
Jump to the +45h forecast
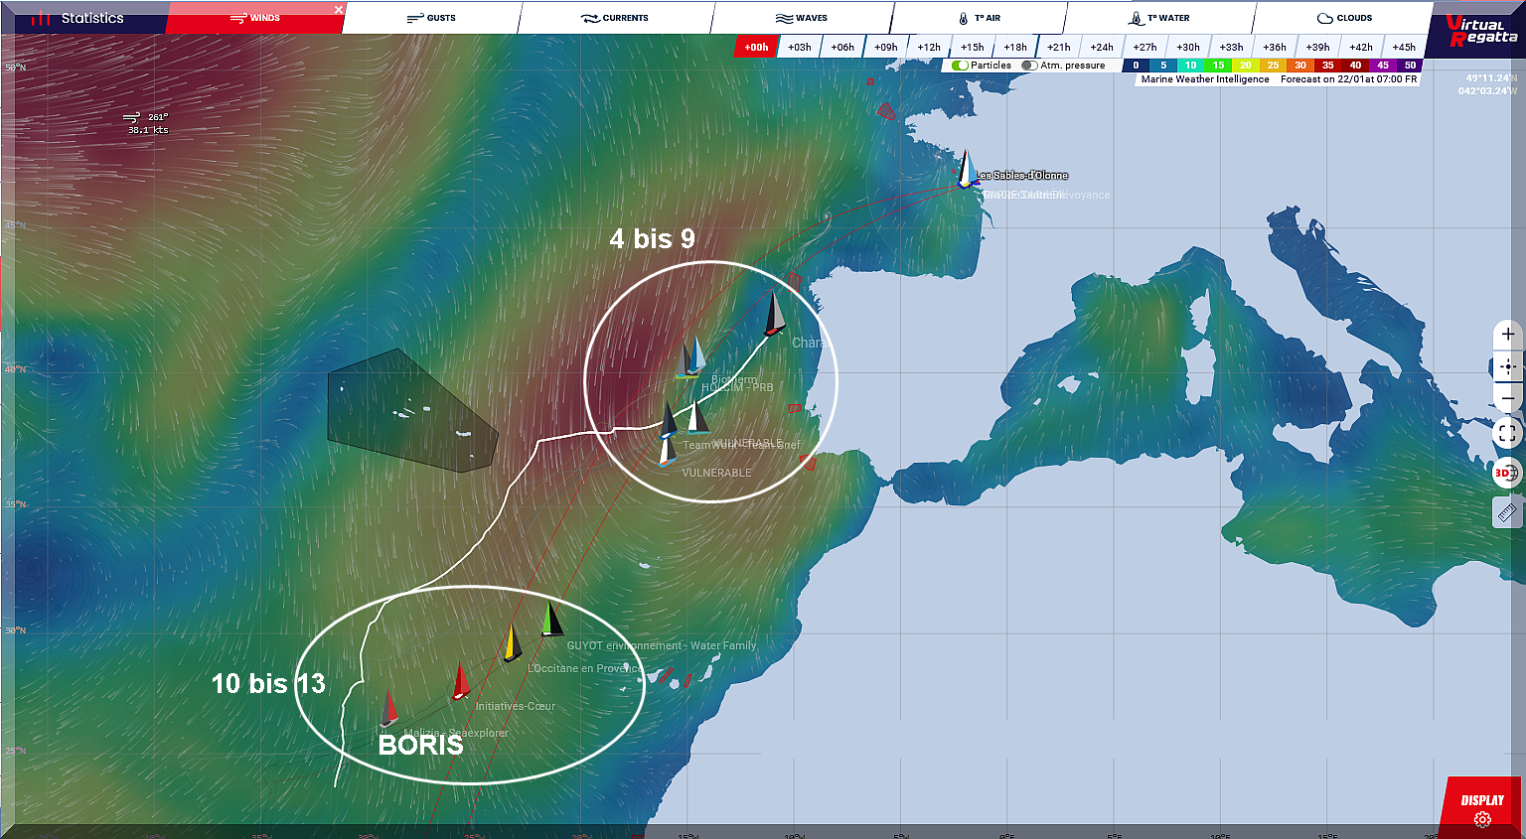click(1403, 47)
